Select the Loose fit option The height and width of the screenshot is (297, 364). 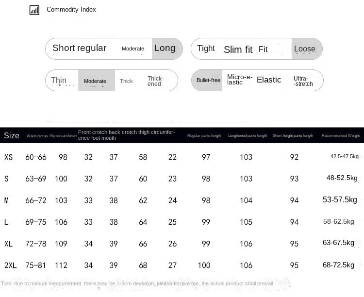click(x=305, y=49)
